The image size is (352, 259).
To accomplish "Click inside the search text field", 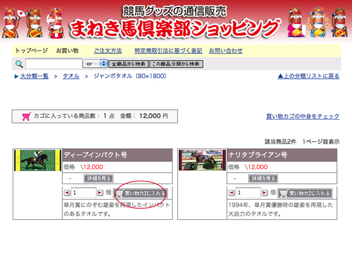I will [54, 64].
